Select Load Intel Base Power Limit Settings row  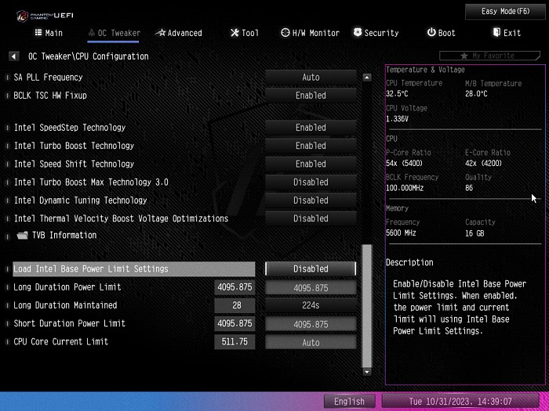click(x=134, y=269)
